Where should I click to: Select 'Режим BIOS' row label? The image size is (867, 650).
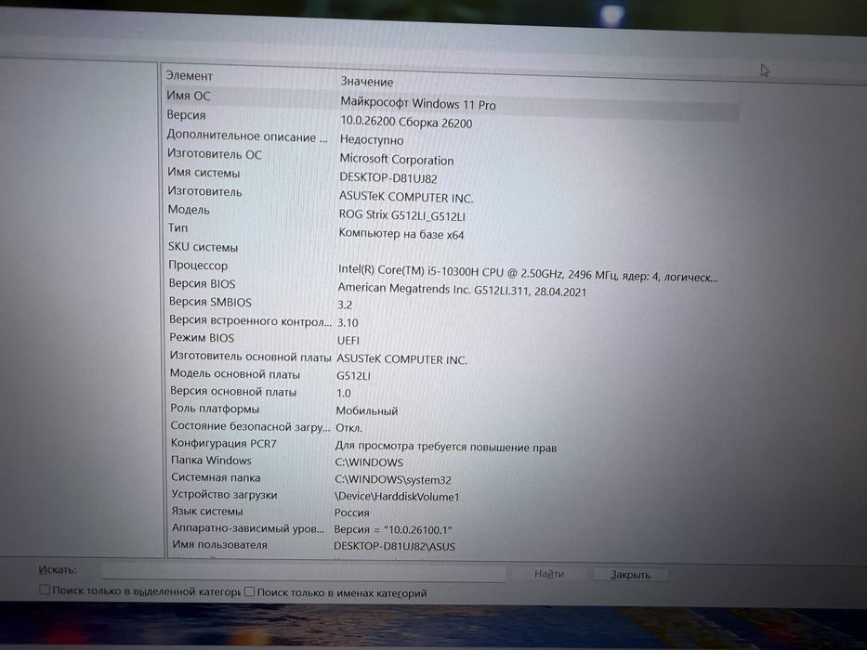(202, 338)
